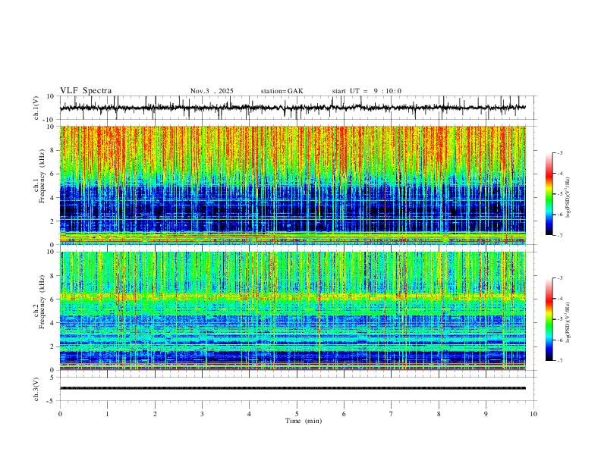Click the '-5' tick on lower colorbar
The image size is (601, 464).
(560, 319)
